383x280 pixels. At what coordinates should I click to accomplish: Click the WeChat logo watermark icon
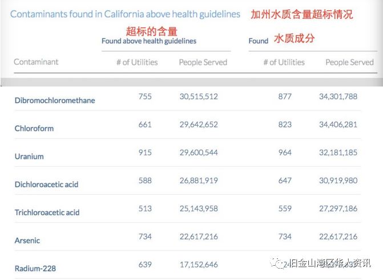[x=275, y=262]
